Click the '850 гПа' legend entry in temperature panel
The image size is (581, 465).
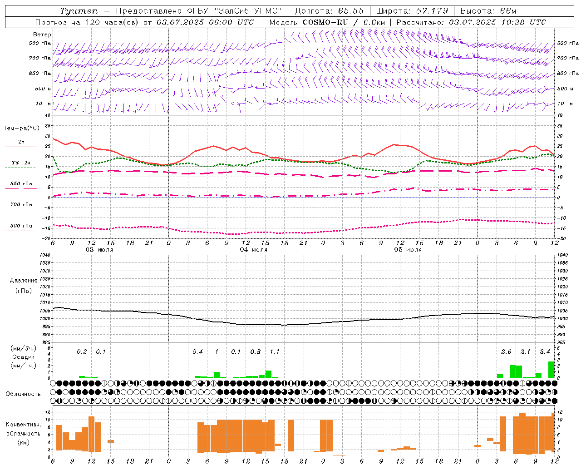[21, 184]
